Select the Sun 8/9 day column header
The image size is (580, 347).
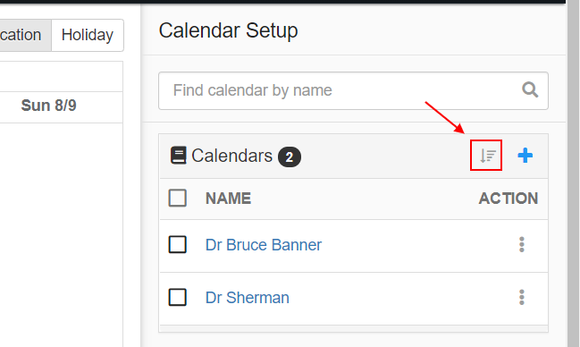48,106
